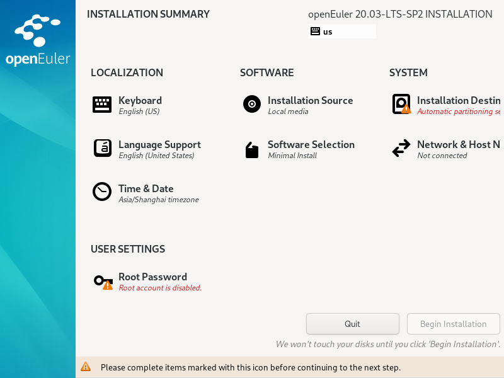
Task: Open Language Support settings
Action: coord(160,145)
